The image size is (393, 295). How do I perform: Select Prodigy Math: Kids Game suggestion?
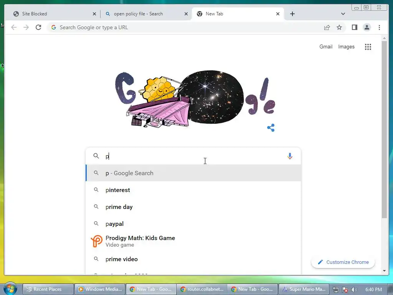193,241
